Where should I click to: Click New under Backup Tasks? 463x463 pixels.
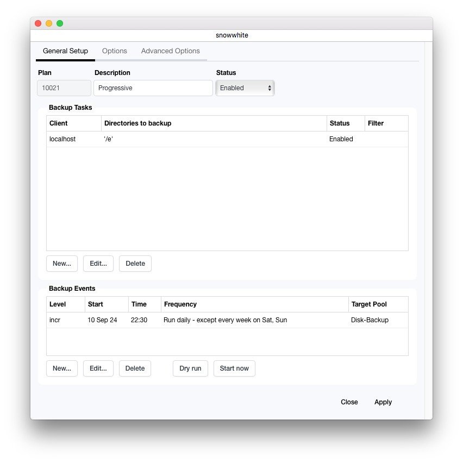[62, 264]
